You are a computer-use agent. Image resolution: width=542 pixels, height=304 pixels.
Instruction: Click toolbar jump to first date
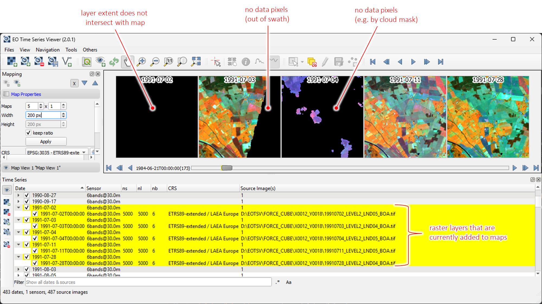pos(373,62)
